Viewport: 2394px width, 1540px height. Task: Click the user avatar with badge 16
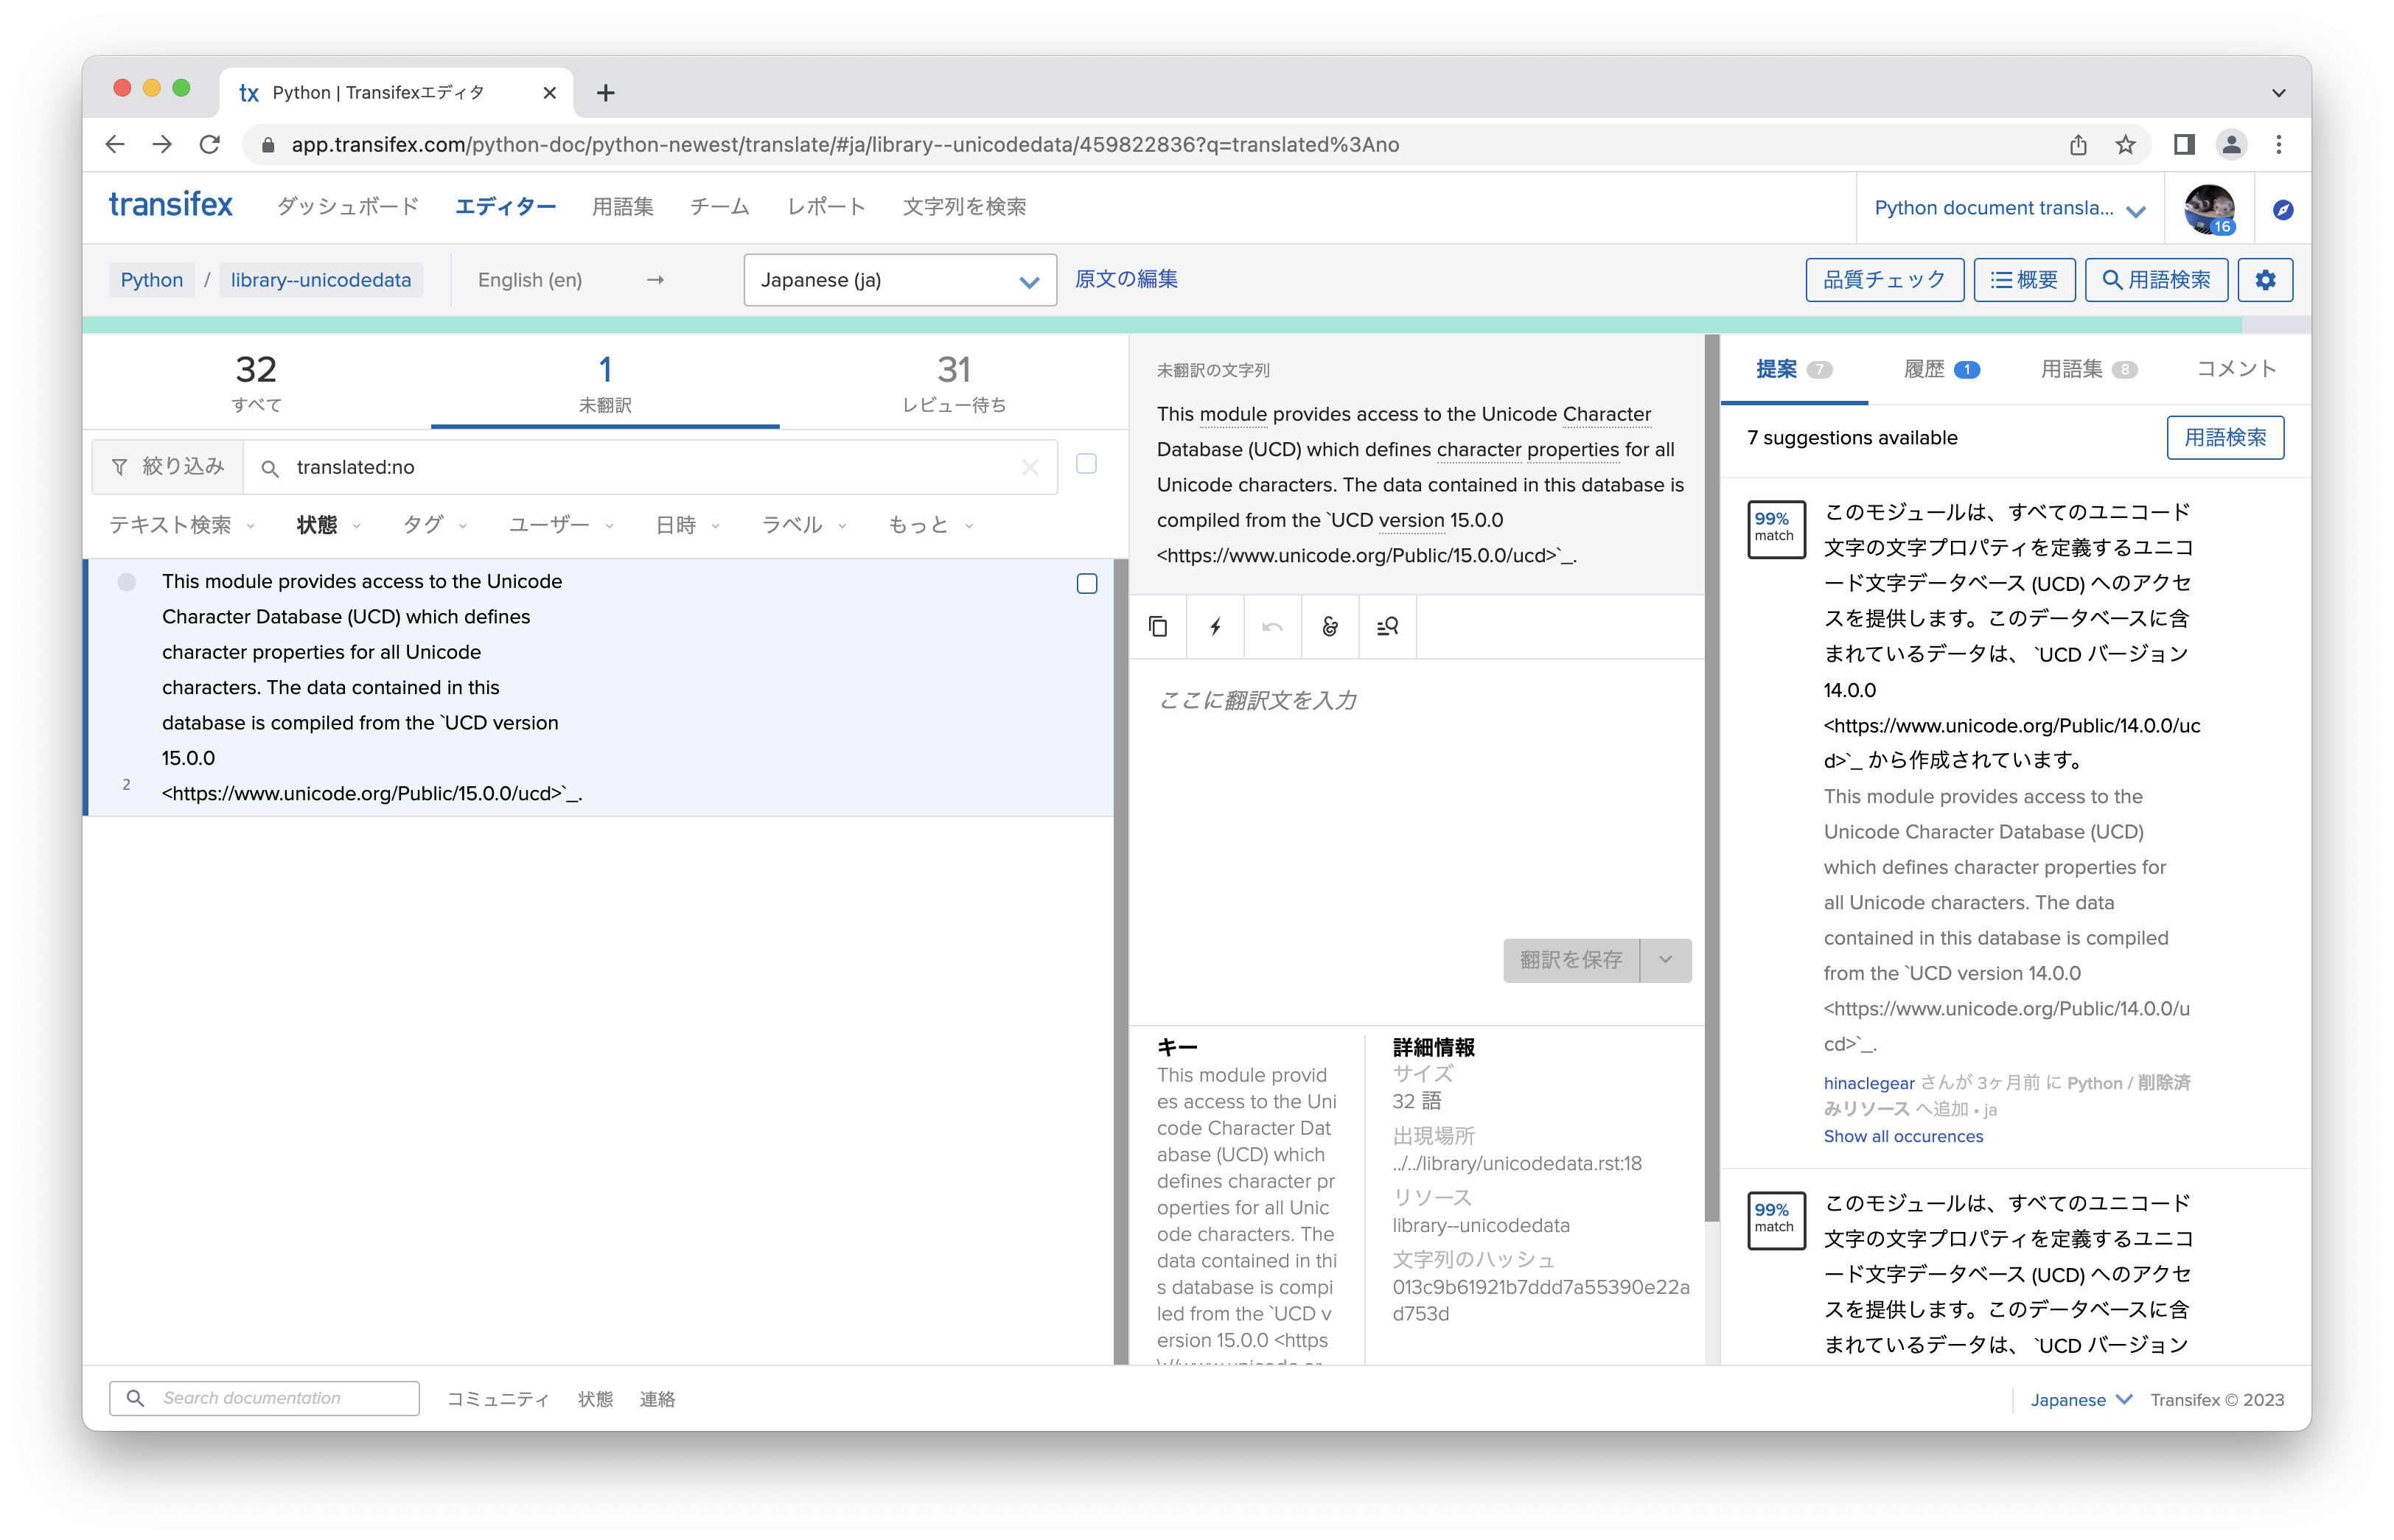coord(2209,208)
